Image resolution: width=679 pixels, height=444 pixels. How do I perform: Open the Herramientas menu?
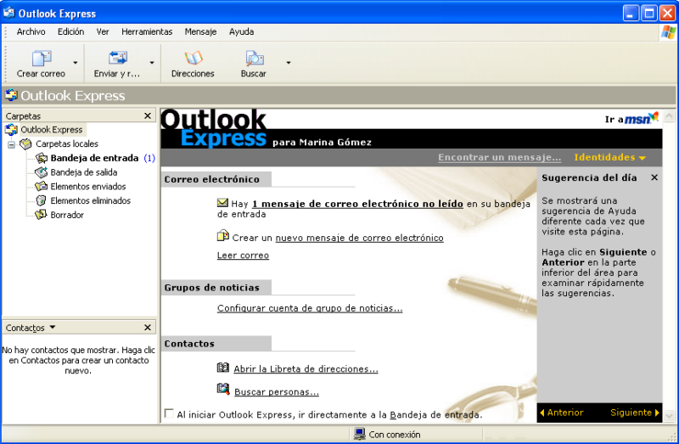pyautogui.click(x=147, y=32)
